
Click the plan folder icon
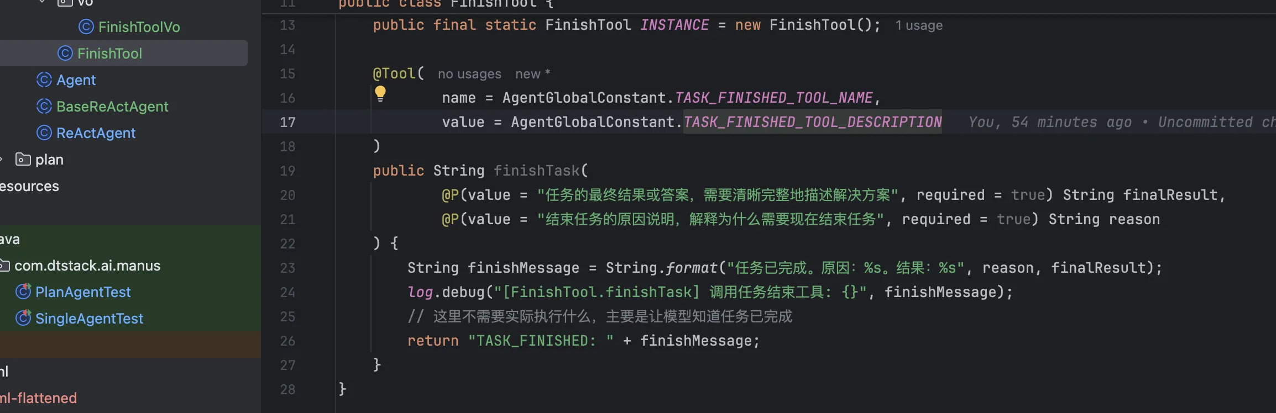(23, 160)
